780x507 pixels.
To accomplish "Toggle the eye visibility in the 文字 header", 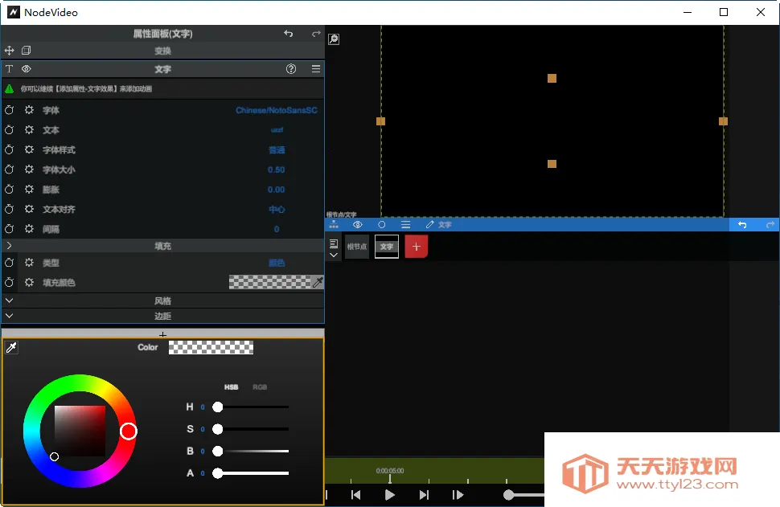I will click(26, 69).
